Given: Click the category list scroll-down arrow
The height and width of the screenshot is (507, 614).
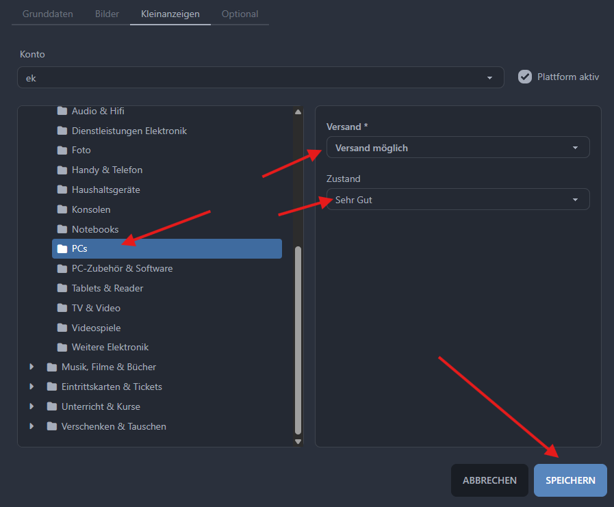Looking at the screenshot, I should click(298, 441).
